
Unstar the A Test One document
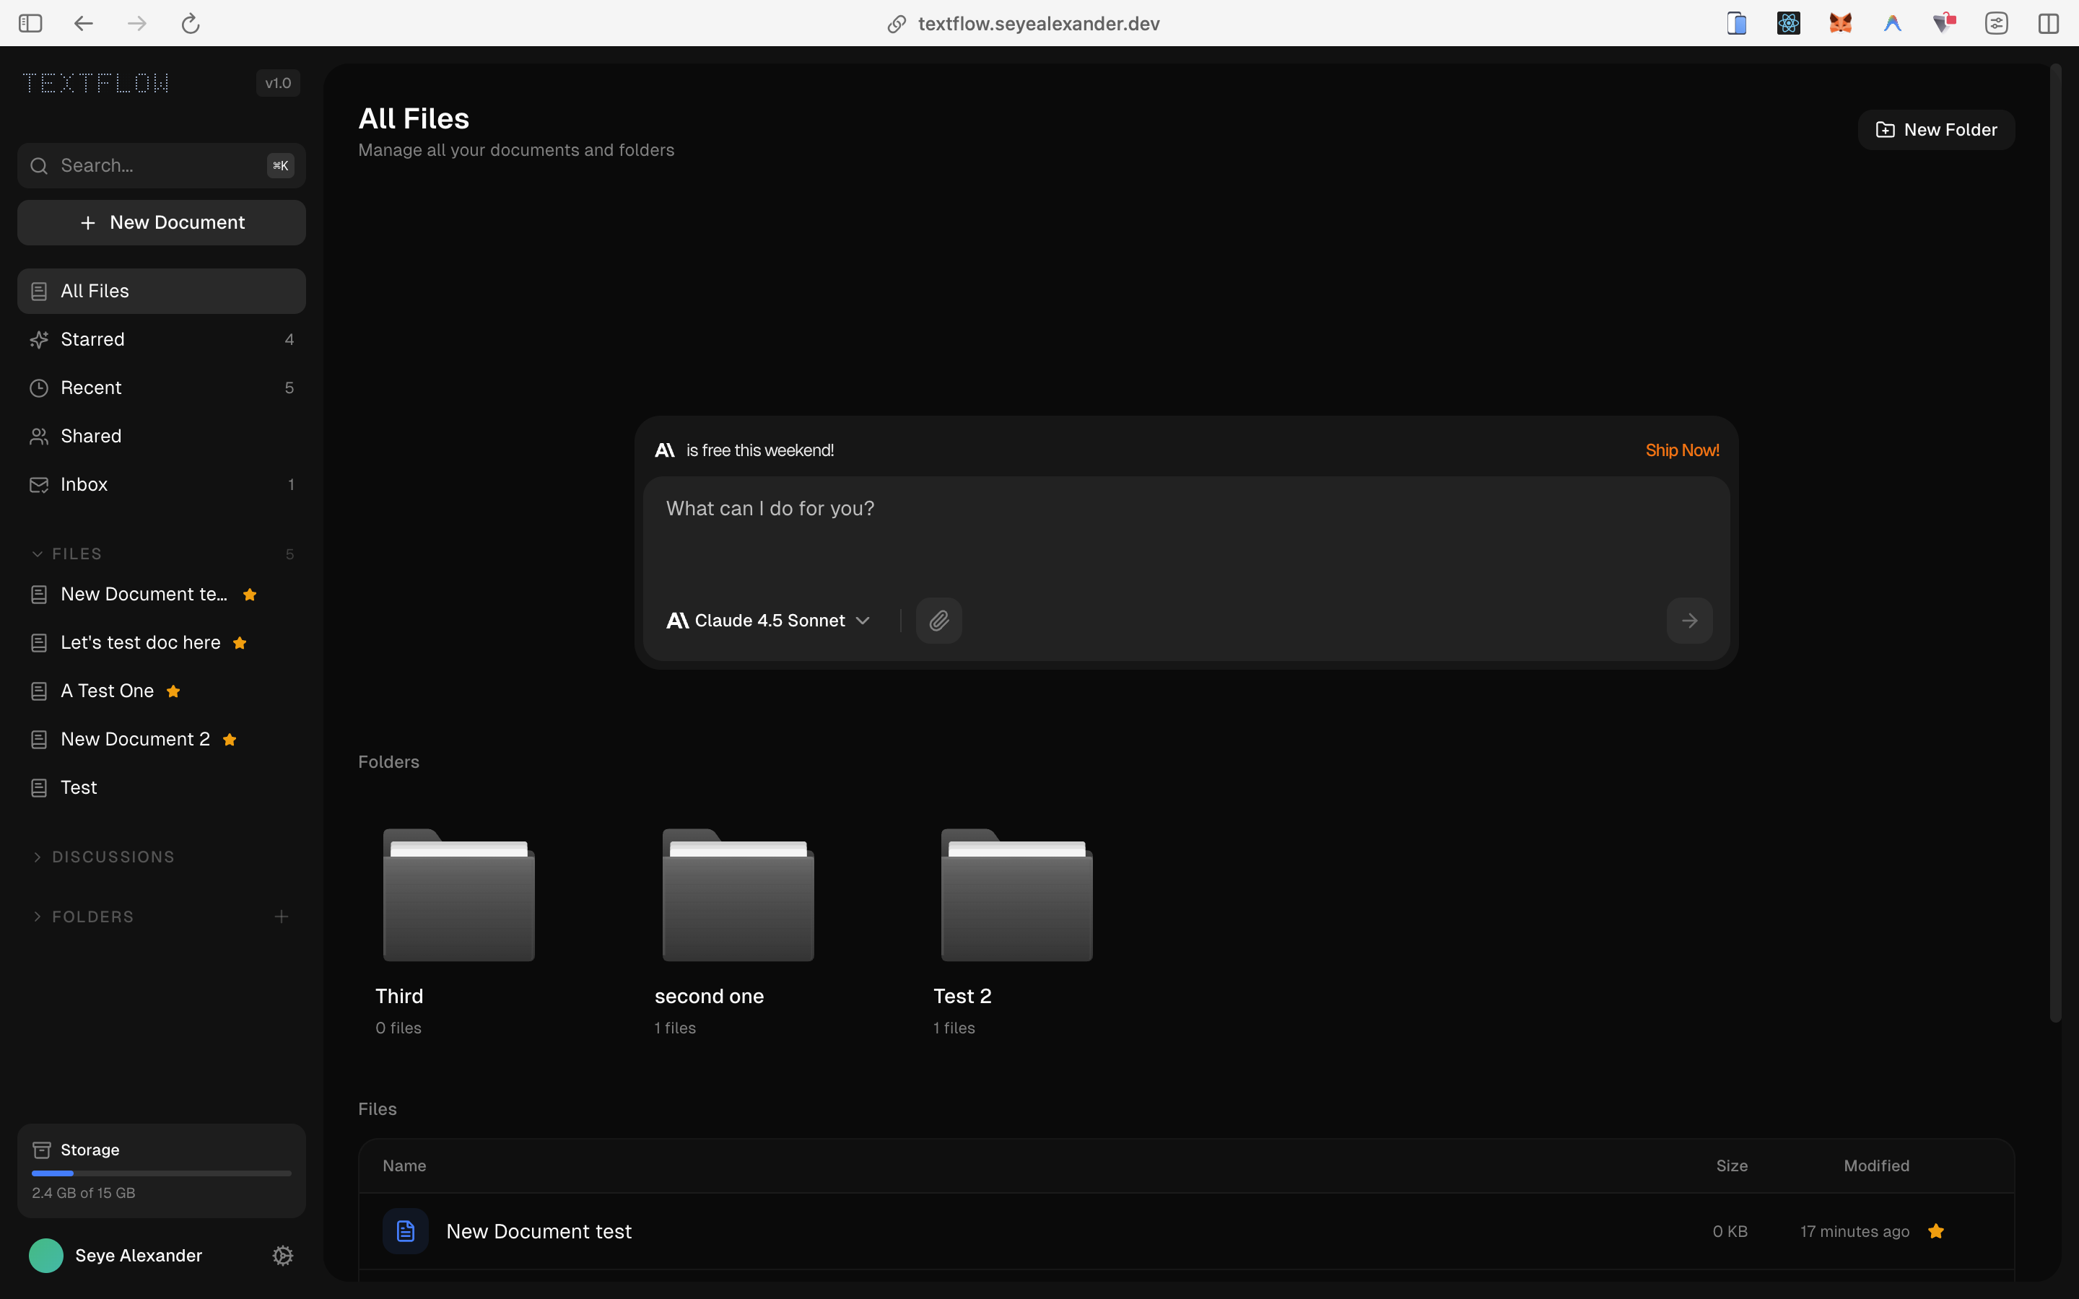(x=173, y=690)
